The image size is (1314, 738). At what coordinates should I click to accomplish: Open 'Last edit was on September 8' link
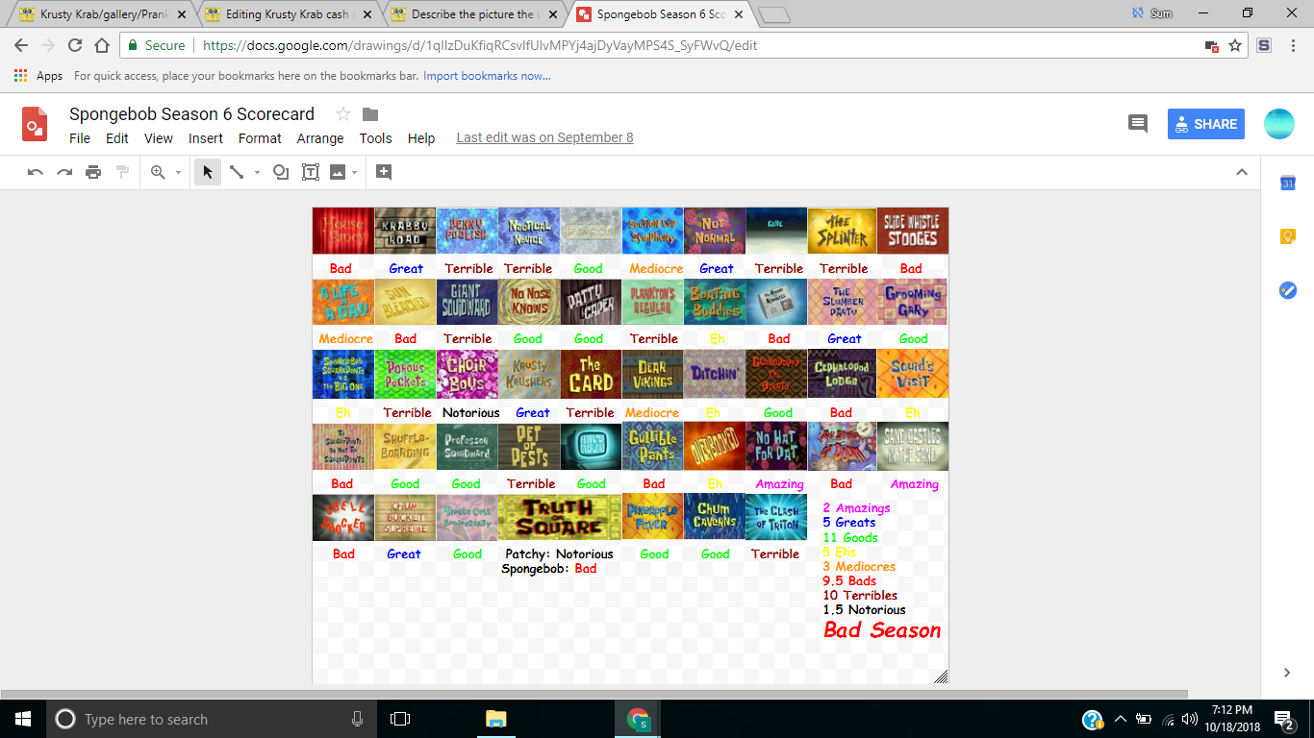(544, 137)
